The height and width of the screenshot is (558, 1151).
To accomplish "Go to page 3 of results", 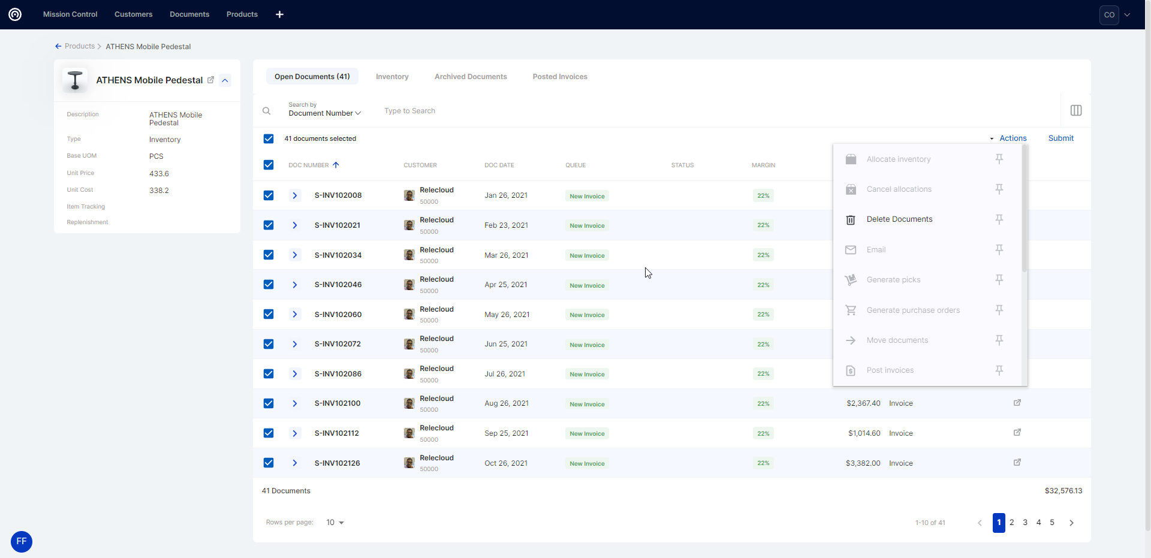I will coord(1025,523).
